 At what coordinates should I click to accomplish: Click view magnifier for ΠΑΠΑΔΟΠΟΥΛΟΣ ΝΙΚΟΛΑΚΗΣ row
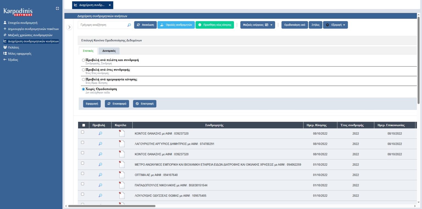tap(100, 185)
